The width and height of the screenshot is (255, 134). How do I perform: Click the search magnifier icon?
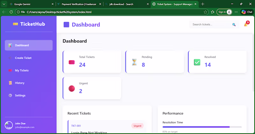click(234, 25)
